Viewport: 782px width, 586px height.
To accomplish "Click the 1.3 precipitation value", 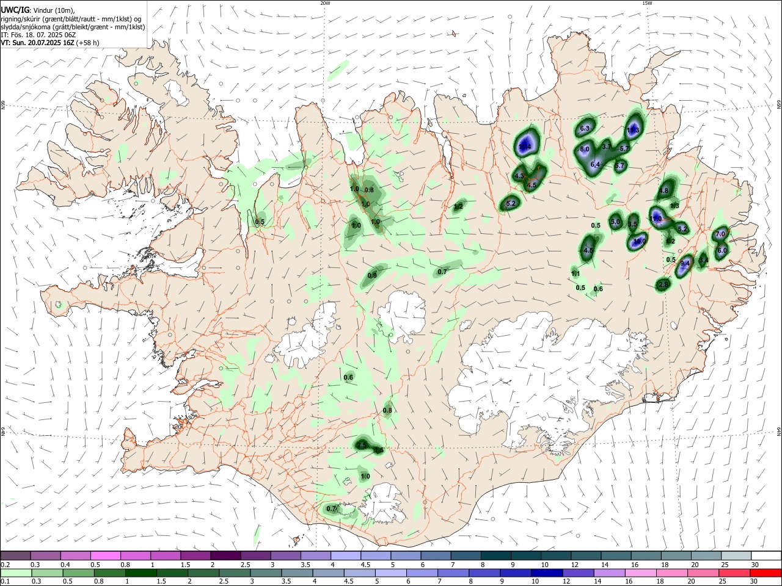I will point(674,206).
